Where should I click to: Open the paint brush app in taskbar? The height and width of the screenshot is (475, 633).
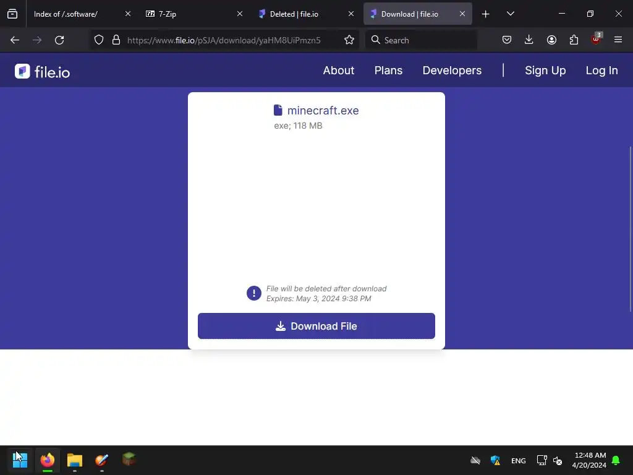[102, 460]
